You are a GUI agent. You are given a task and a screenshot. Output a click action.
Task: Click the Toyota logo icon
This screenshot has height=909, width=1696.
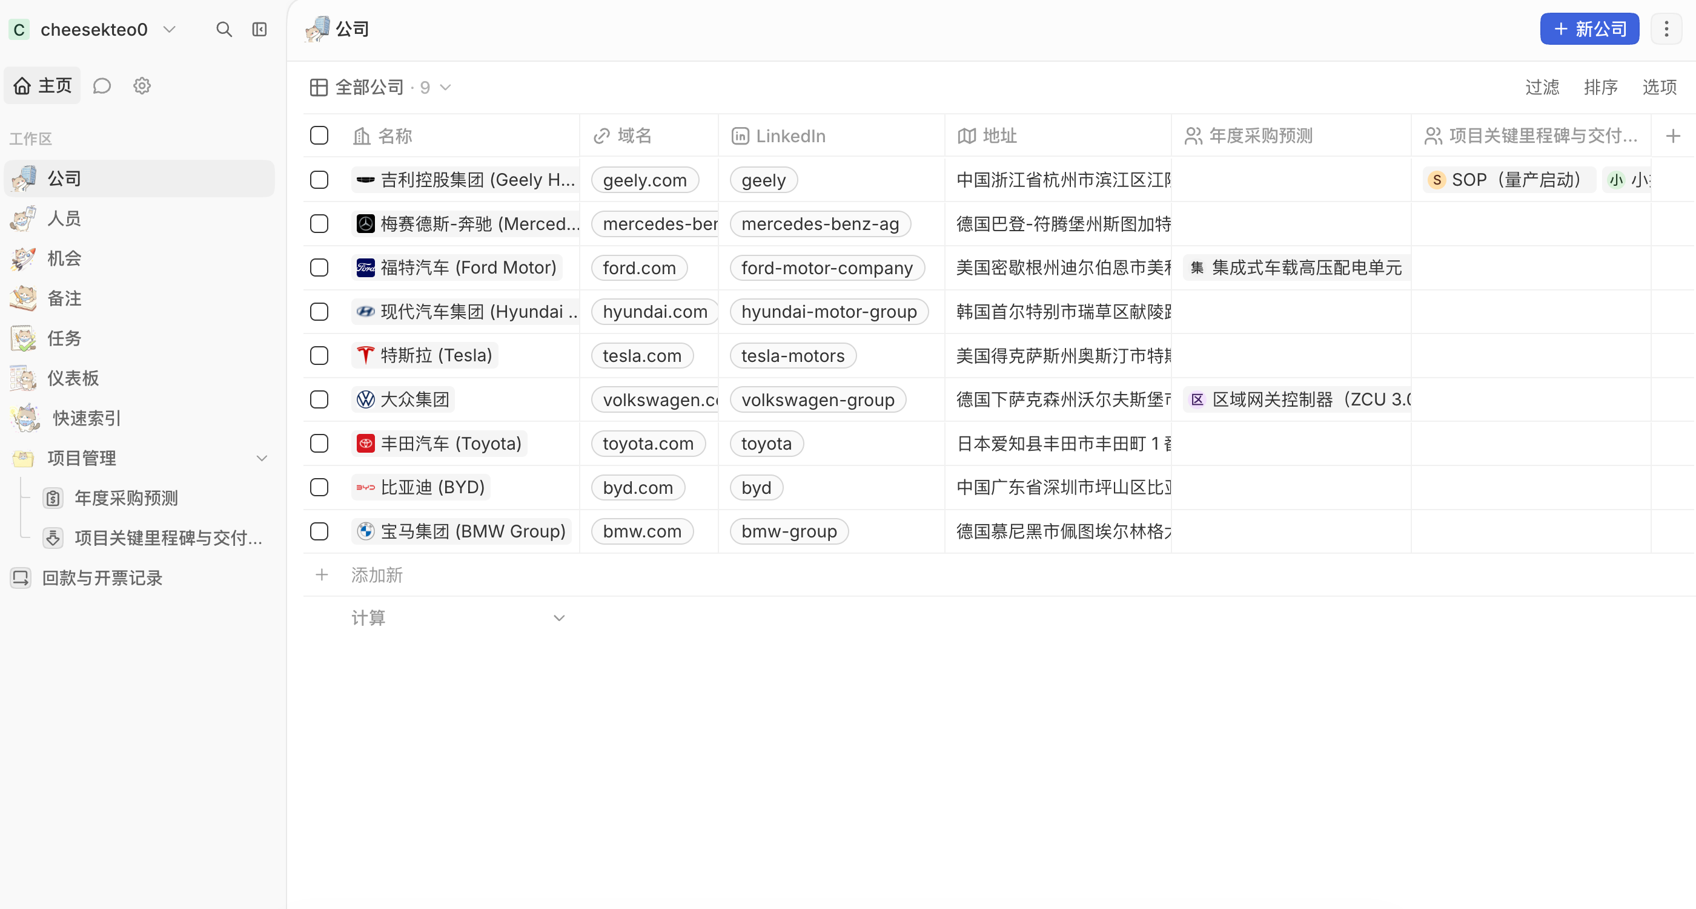(365, 444)
